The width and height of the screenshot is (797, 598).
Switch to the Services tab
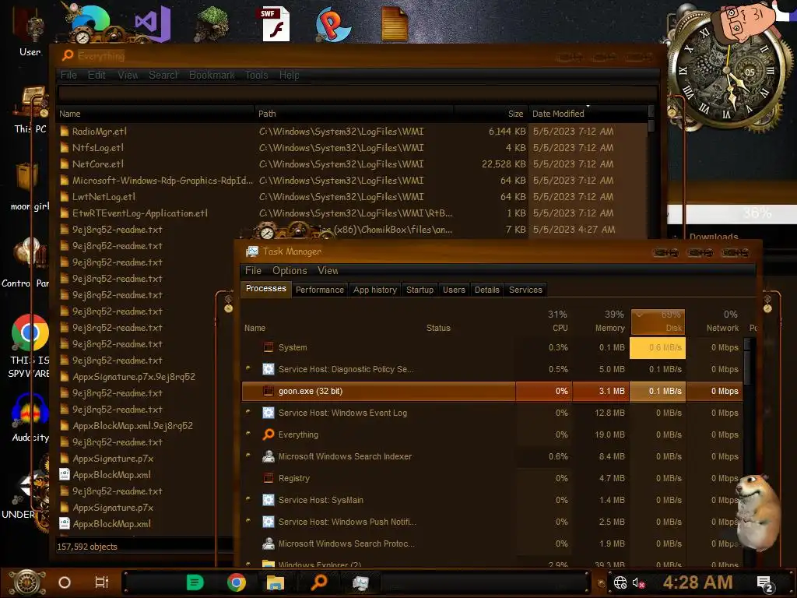[525, 290]
